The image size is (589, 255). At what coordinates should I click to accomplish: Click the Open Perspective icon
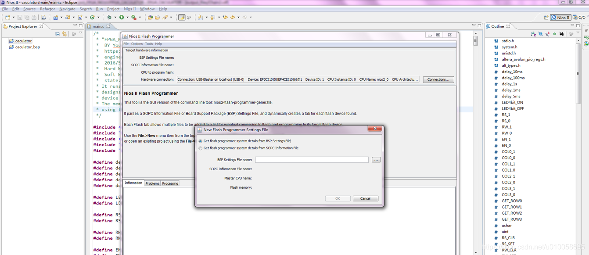tap(546, 18)
